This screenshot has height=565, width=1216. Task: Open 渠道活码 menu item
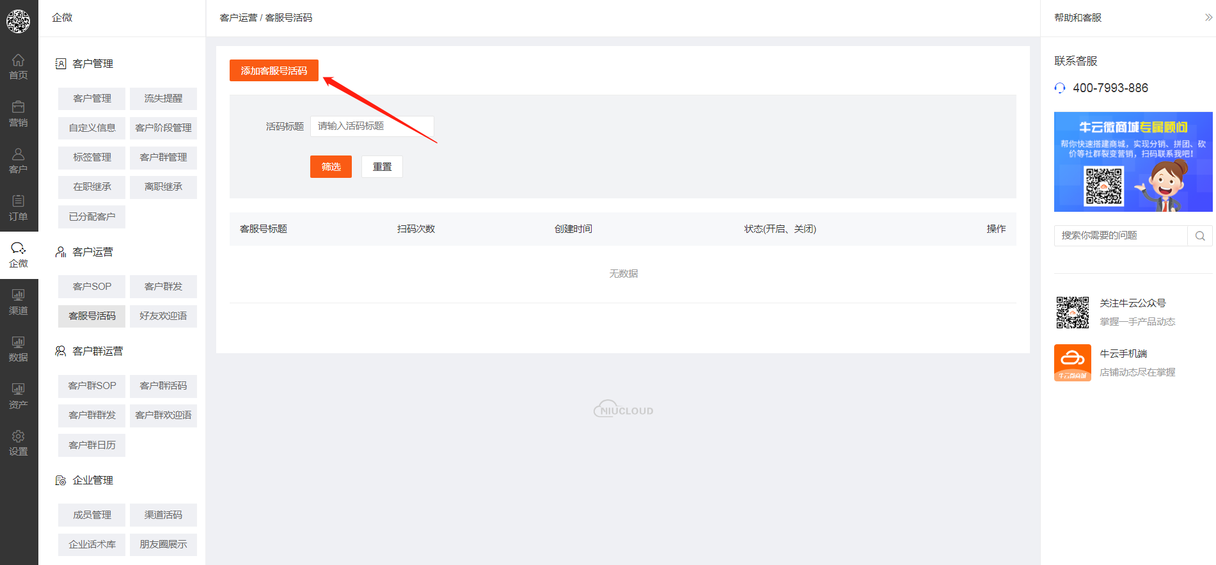point(163,515)
